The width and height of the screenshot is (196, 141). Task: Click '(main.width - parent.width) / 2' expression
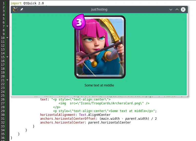click(x=128, y=119)
